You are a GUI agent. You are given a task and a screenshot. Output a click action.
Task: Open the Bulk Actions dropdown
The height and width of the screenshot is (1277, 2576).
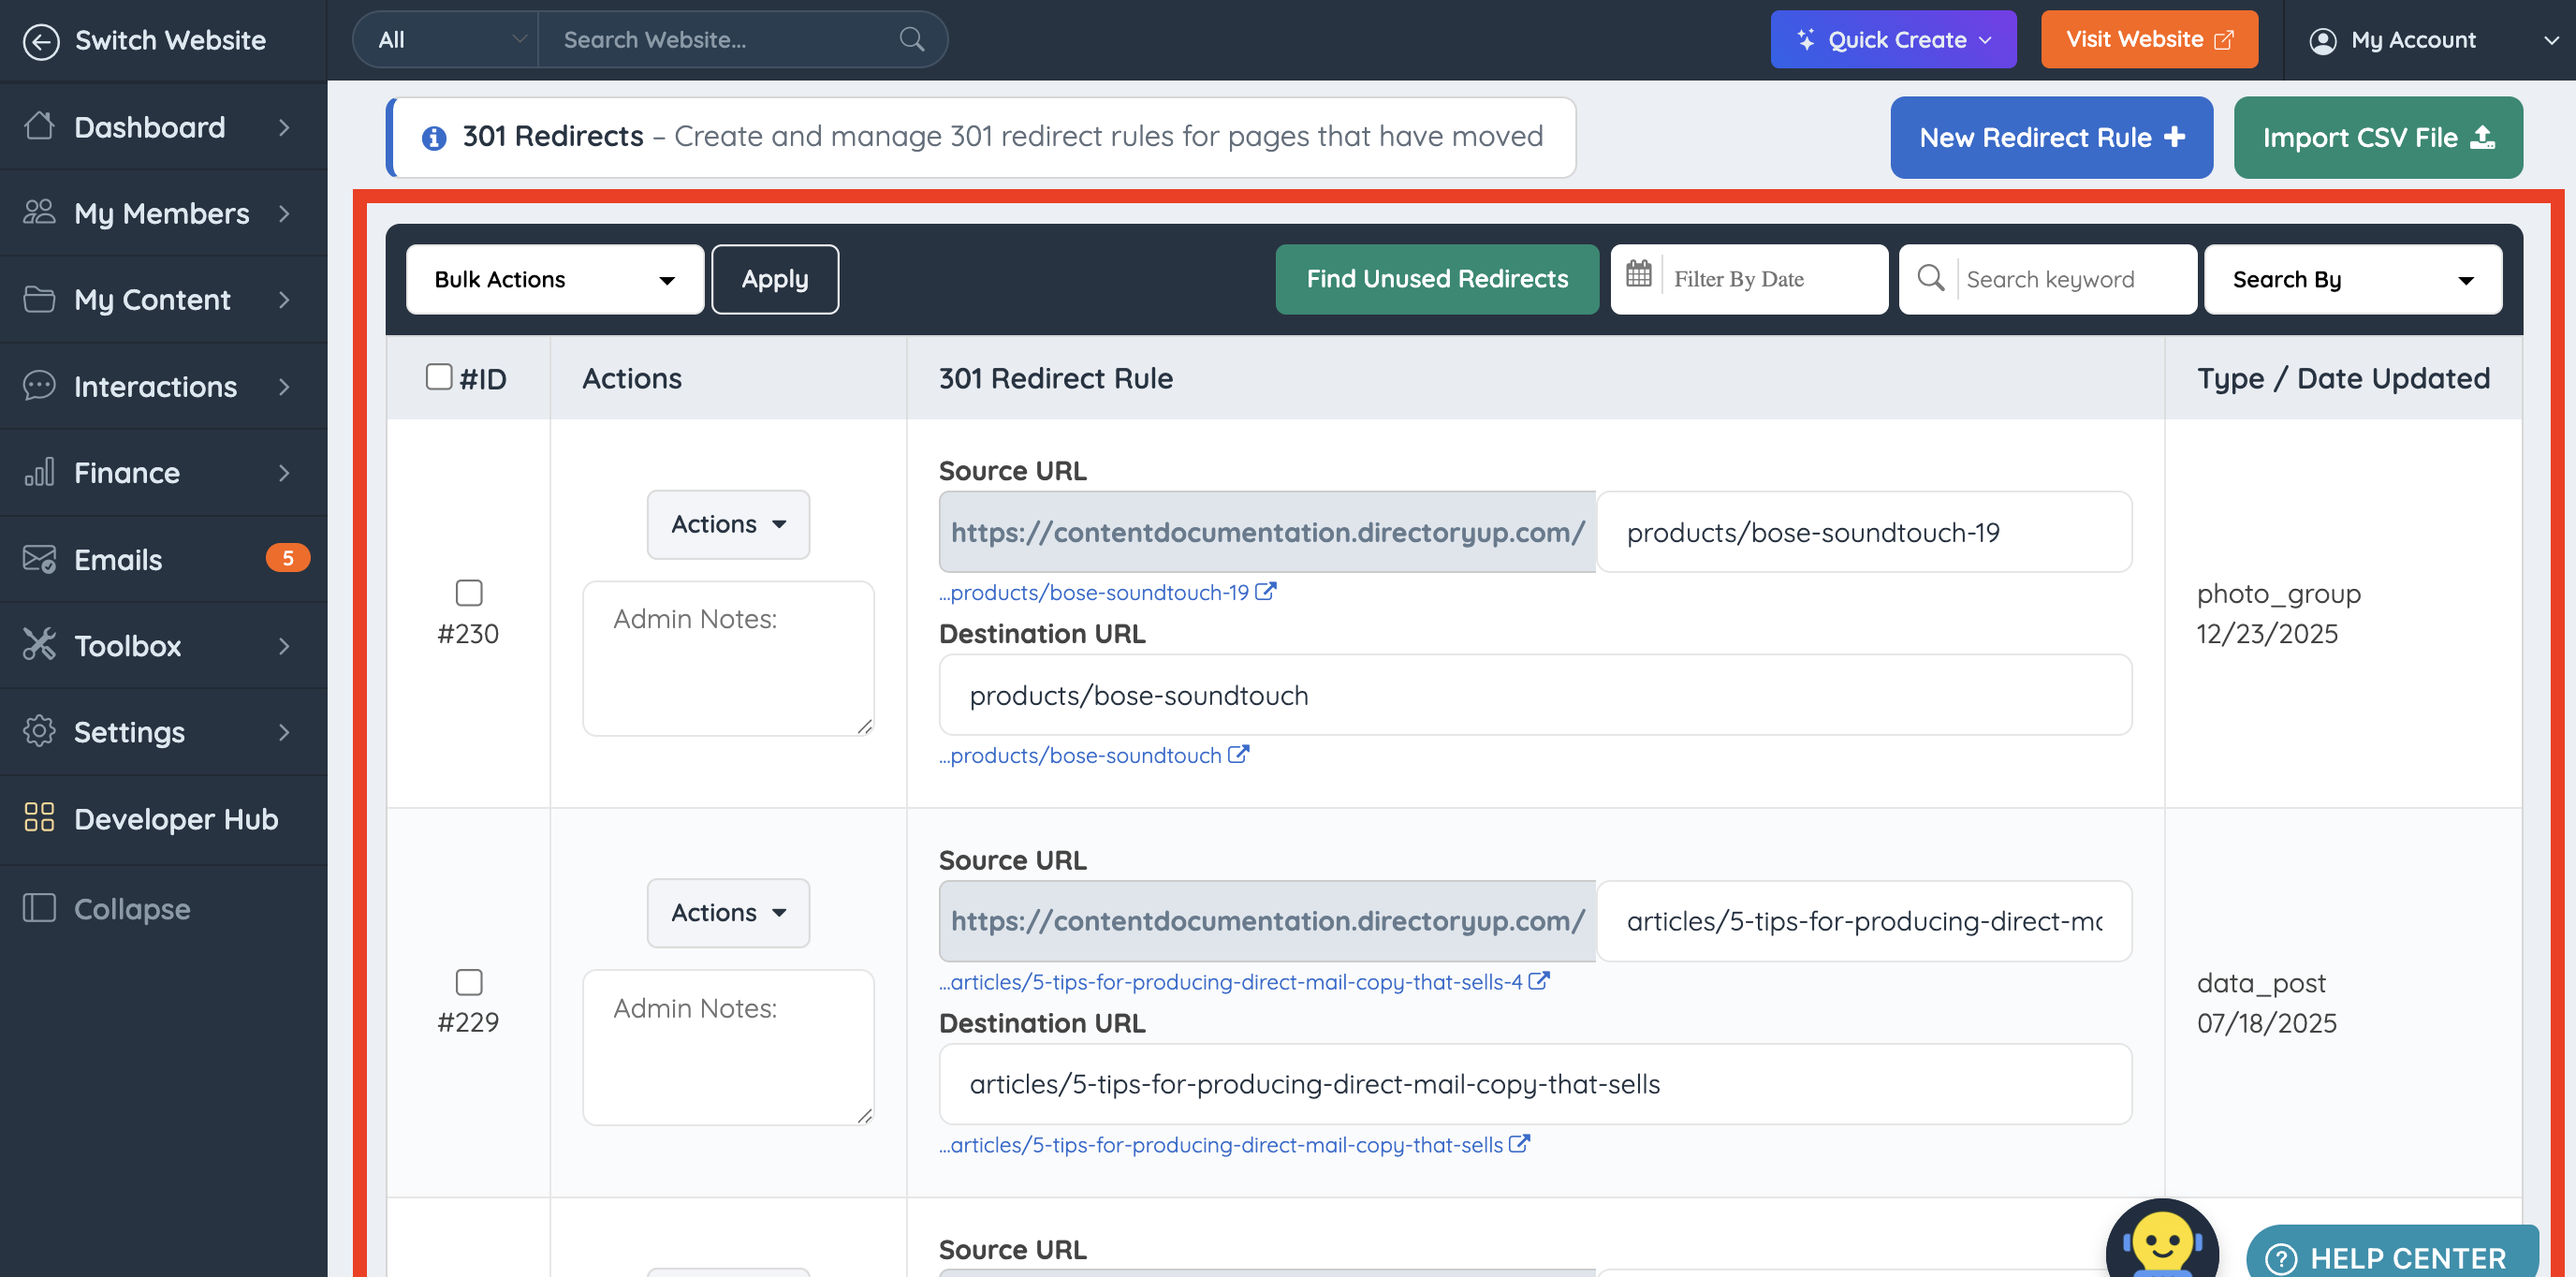(554, 279)
